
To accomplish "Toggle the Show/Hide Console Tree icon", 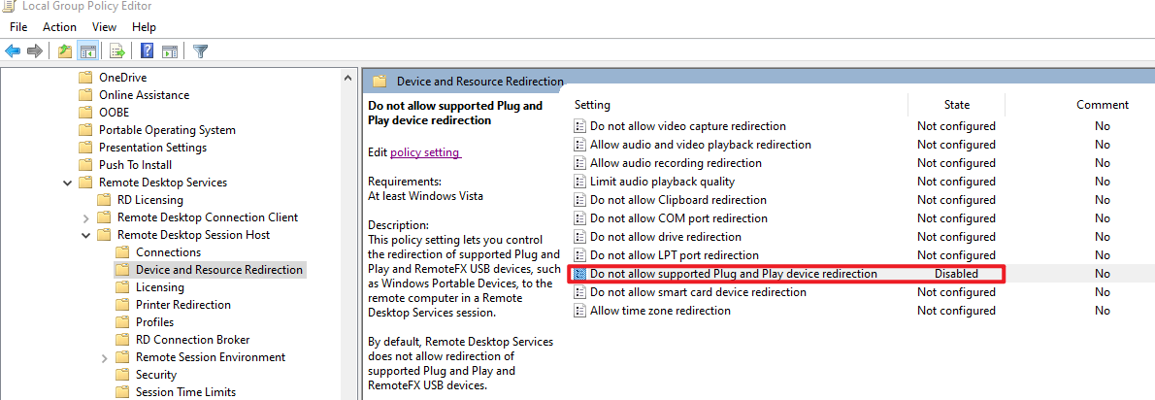I will coord(87,51).
